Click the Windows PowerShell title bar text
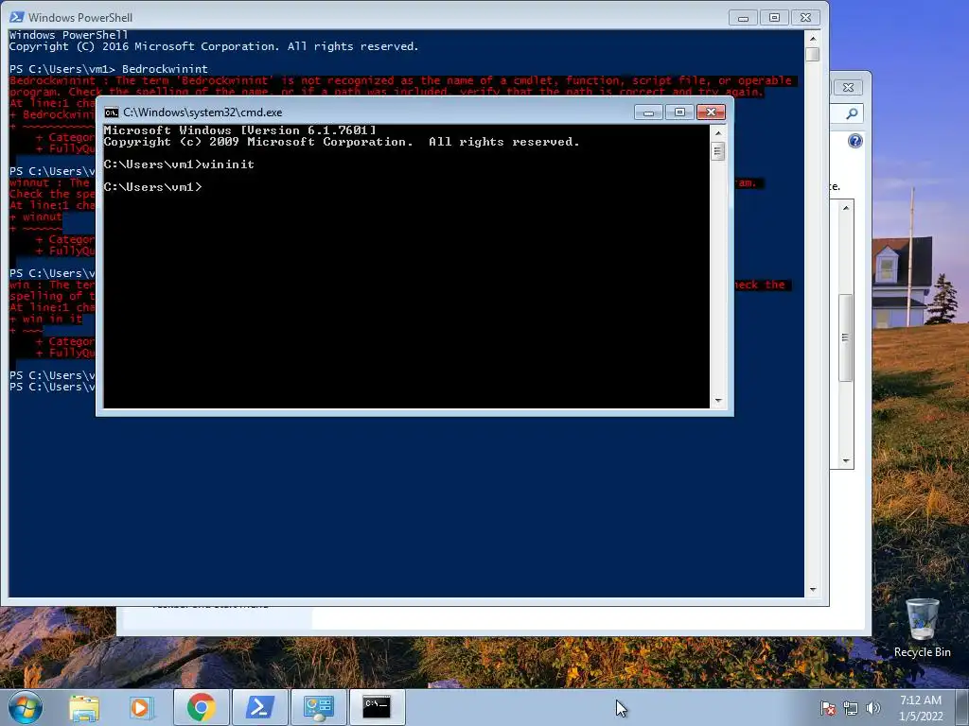 click(80, 18)
